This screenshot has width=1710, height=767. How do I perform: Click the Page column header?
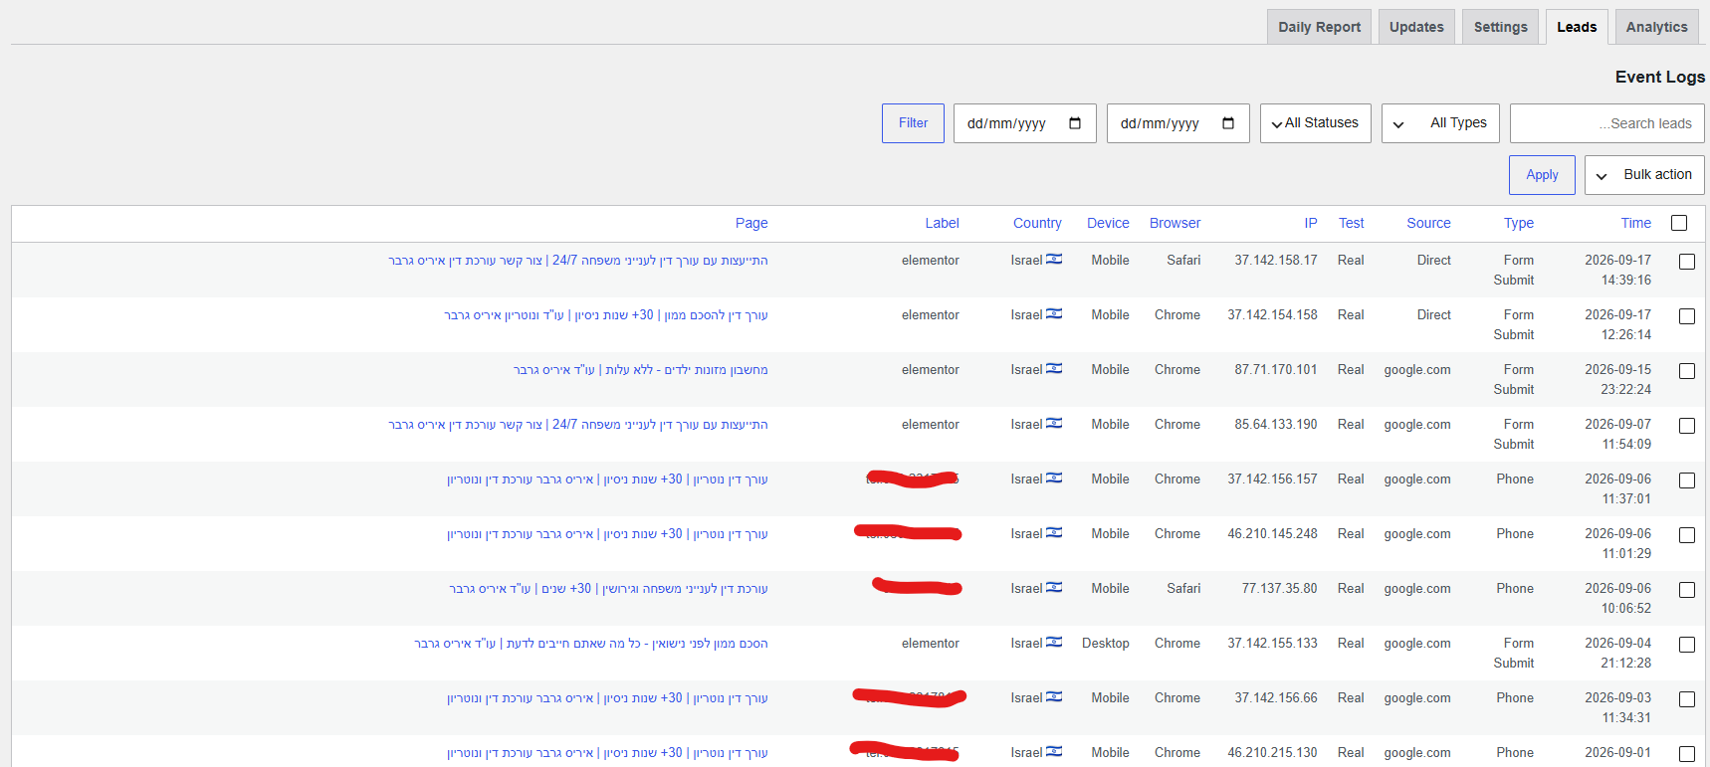(x=751, y=223)
